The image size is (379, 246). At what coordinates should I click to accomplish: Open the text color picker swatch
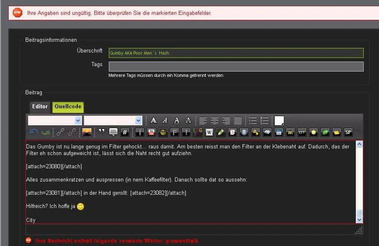(x=279, y=120)
